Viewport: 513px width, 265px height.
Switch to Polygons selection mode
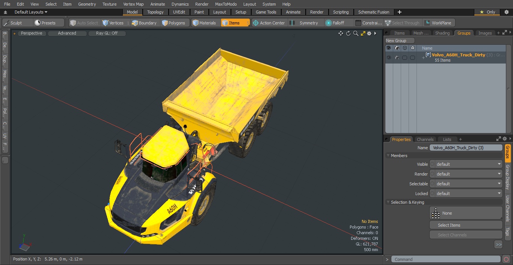point(174,23)
